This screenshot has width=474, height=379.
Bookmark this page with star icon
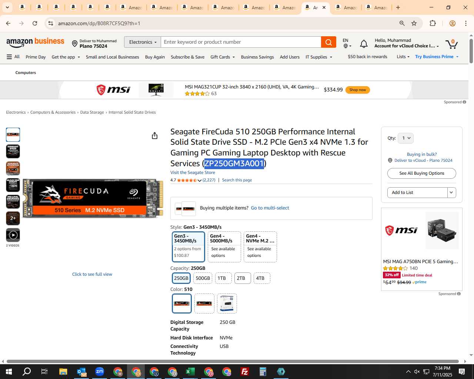[x=414, y=23]
